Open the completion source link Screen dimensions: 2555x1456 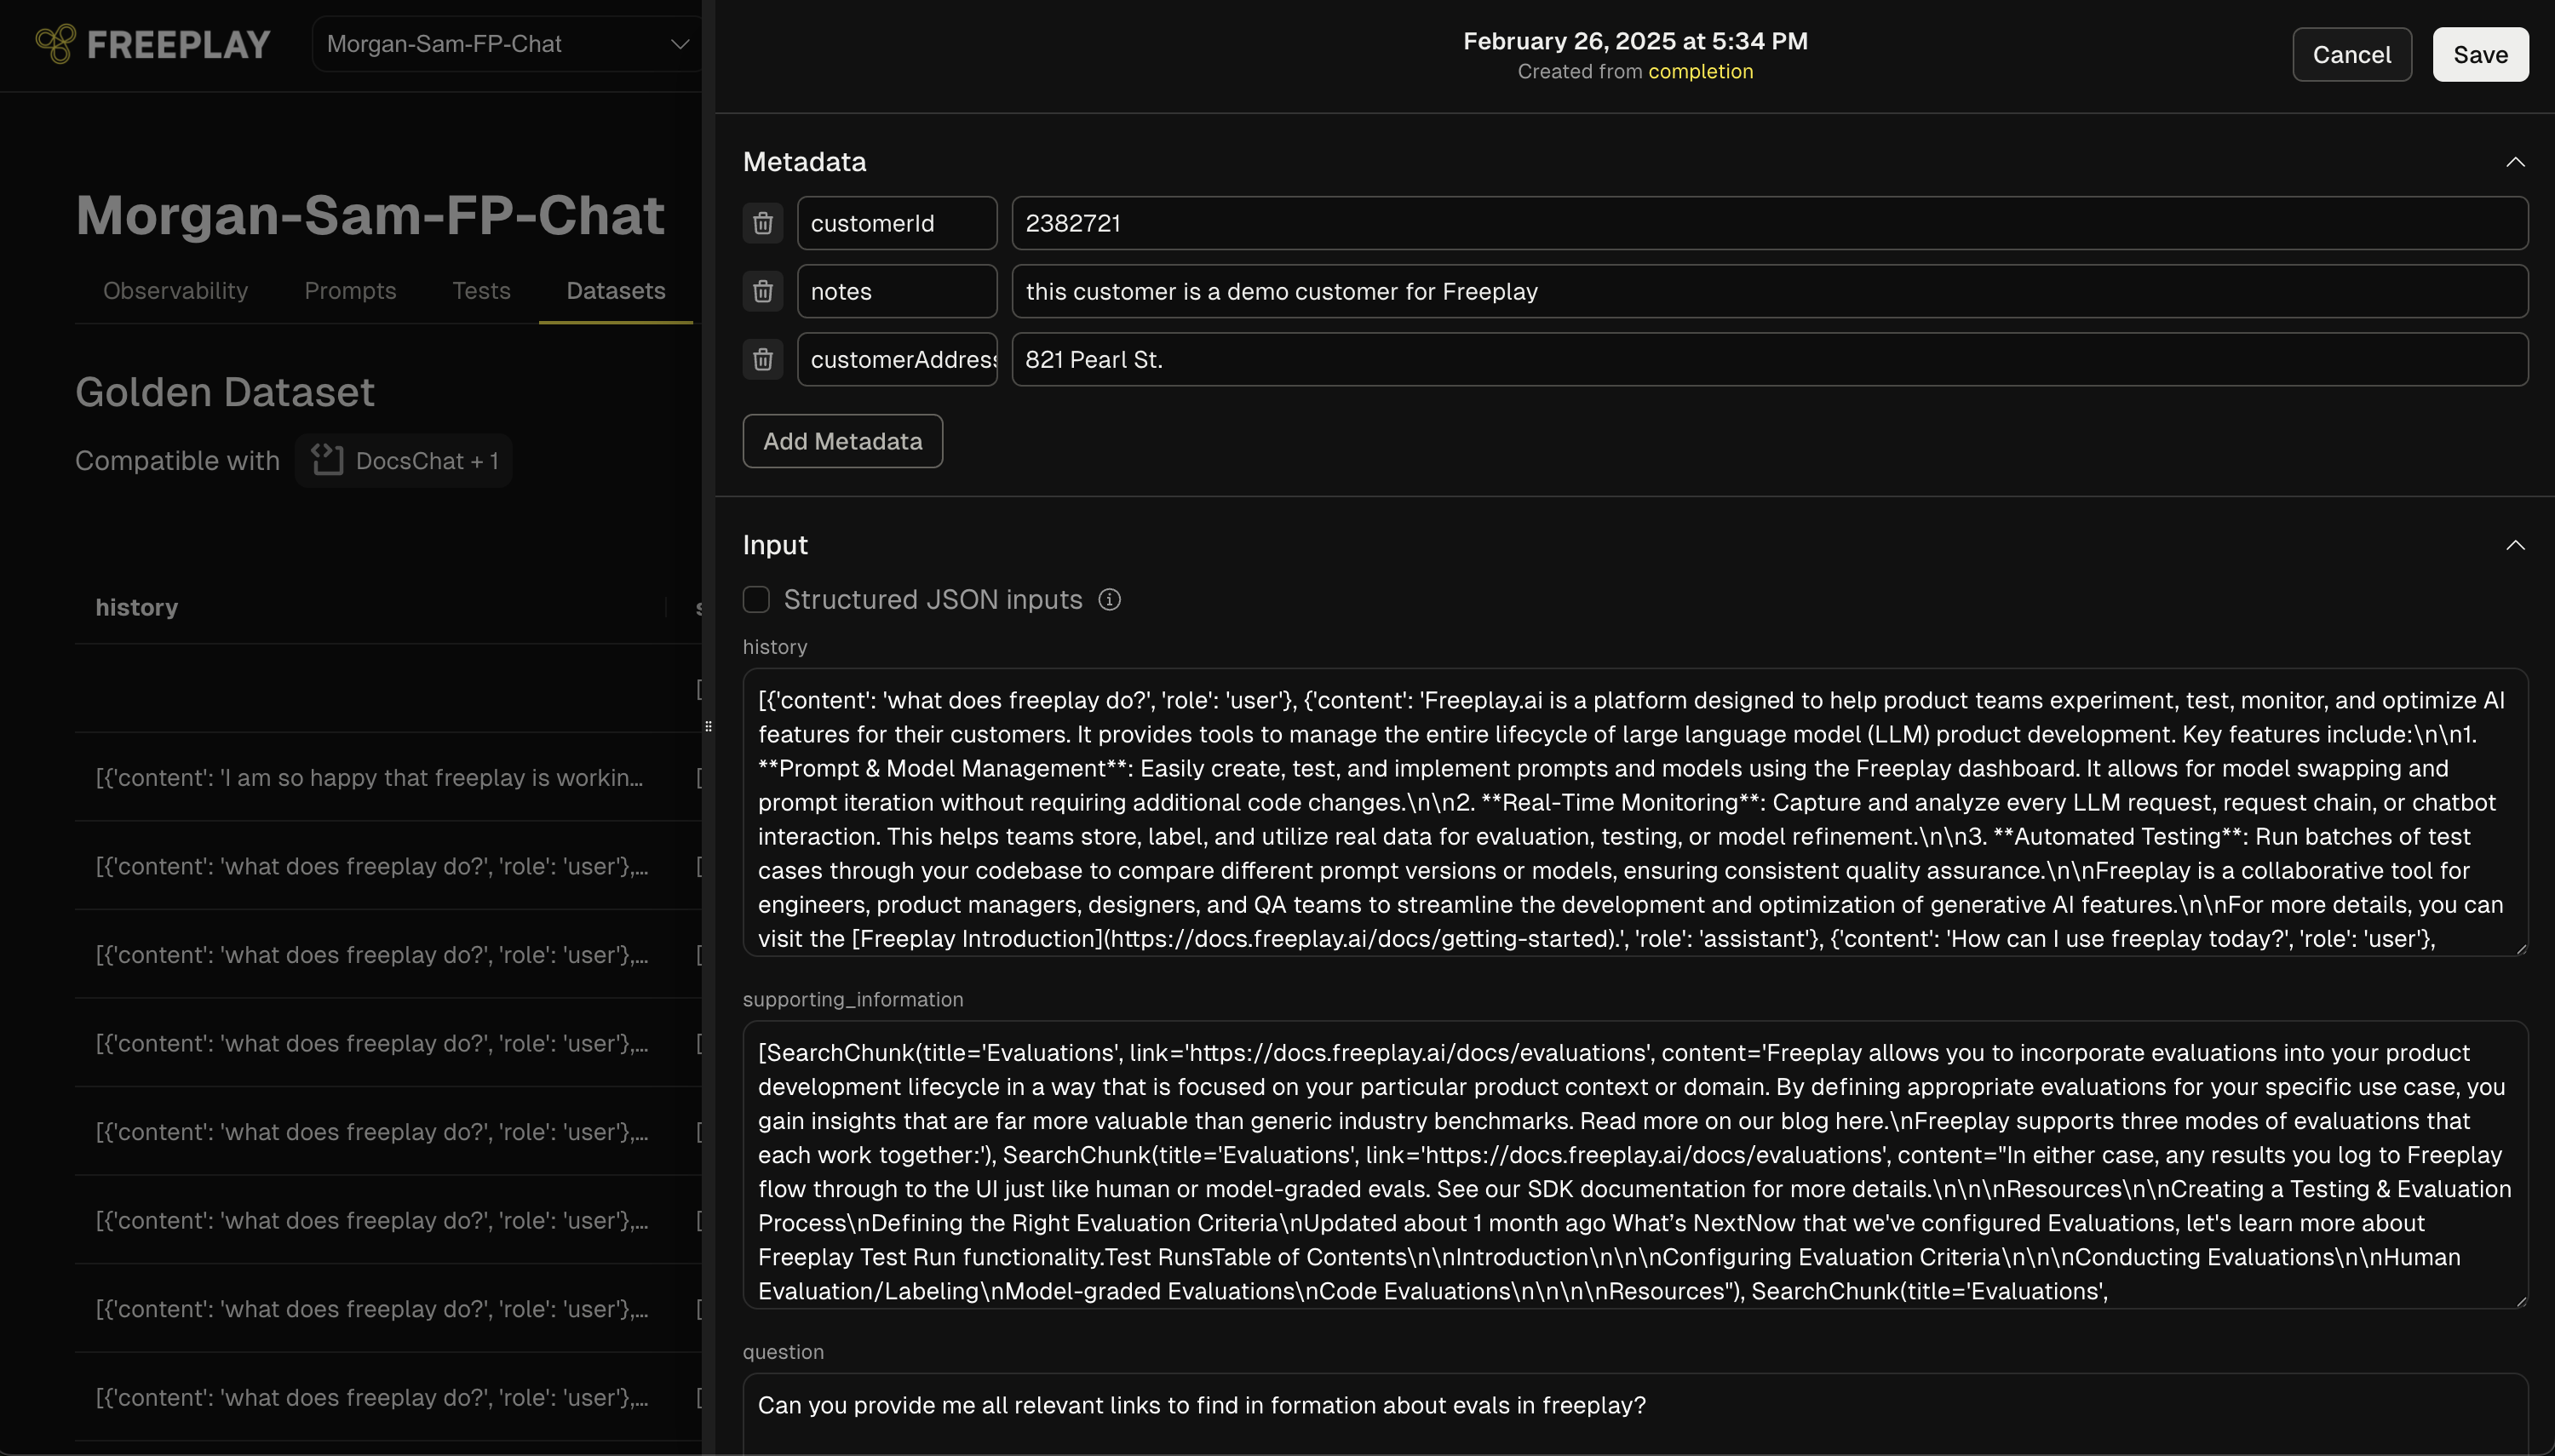(1700, 72)
